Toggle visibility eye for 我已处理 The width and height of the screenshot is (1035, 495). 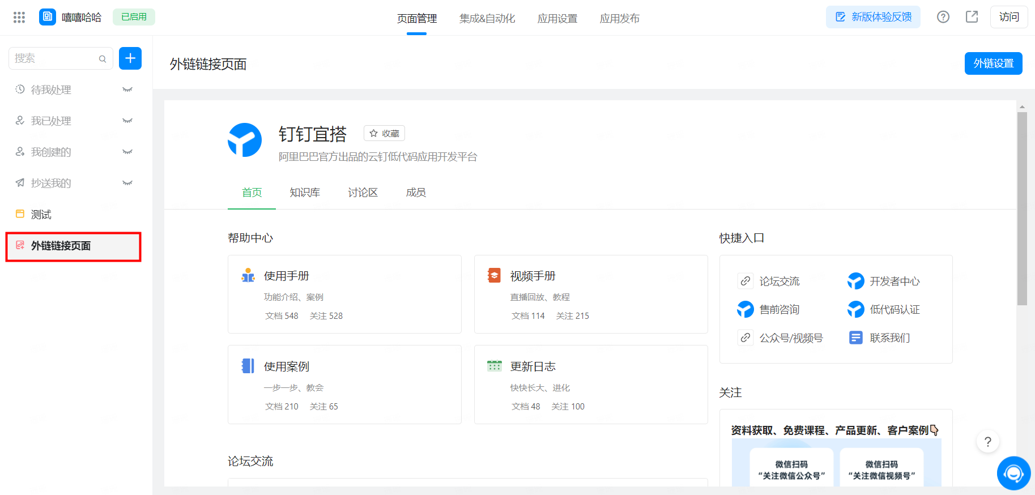[x=127, y=121]
